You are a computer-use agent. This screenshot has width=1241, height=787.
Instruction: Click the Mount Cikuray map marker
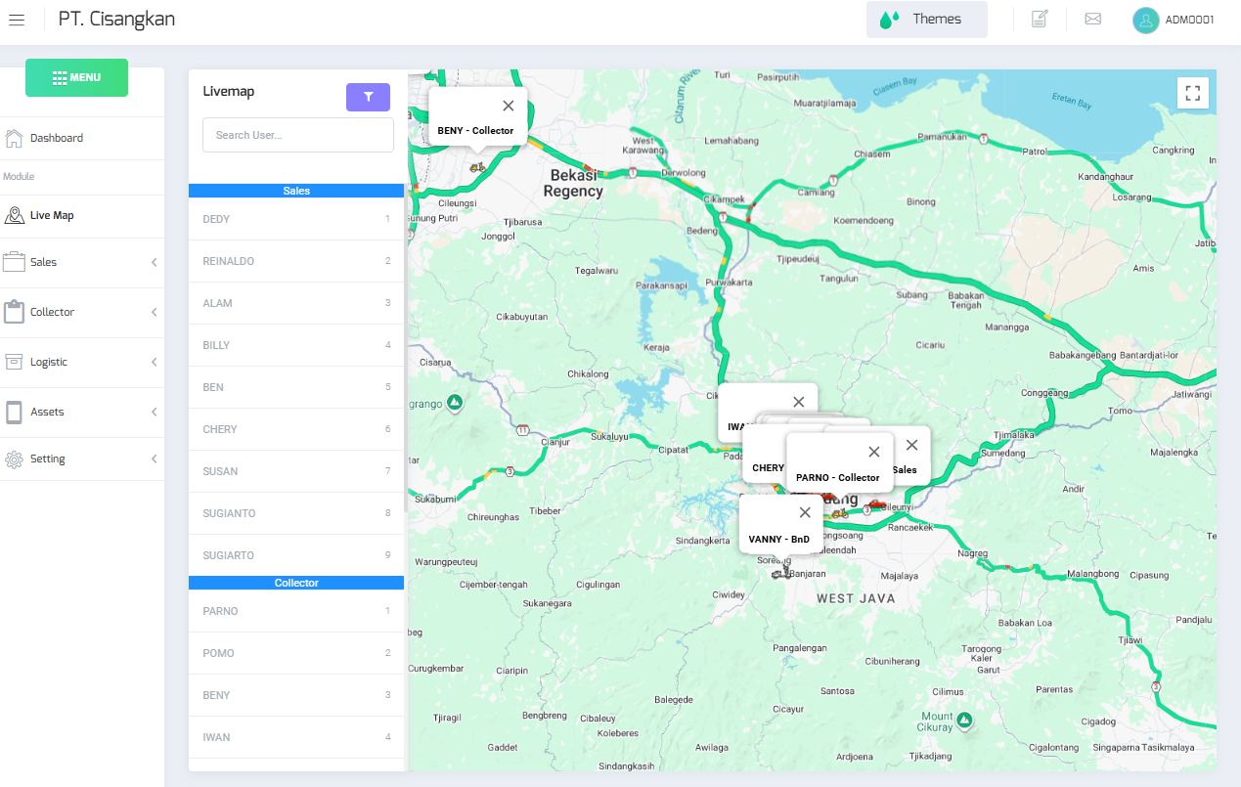[x=964, y=721]
